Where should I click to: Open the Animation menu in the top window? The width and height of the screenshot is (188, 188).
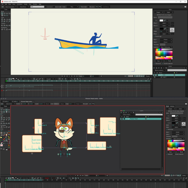(20, 4)
